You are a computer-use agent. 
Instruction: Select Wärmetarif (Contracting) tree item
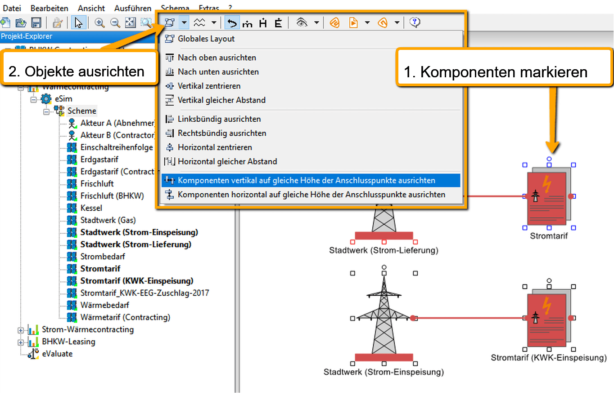click(x=125, y=317)
